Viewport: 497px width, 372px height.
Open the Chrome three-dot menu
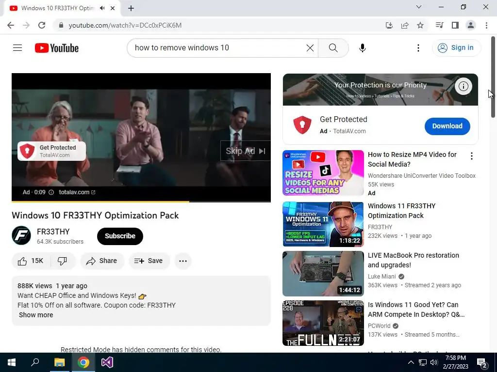(486, 25)
